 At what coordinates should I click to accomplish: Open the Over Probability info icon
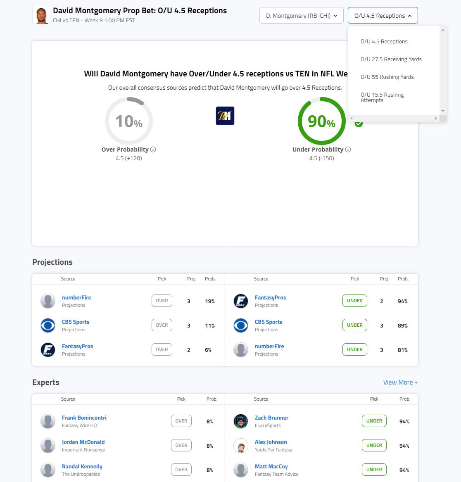click(153, 150)
